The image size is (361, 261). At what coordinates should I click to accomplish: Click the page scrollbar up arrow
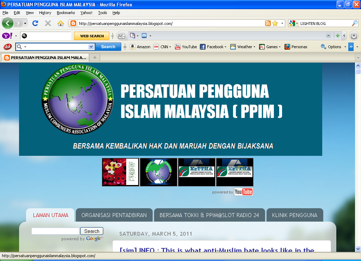point(358,65)
